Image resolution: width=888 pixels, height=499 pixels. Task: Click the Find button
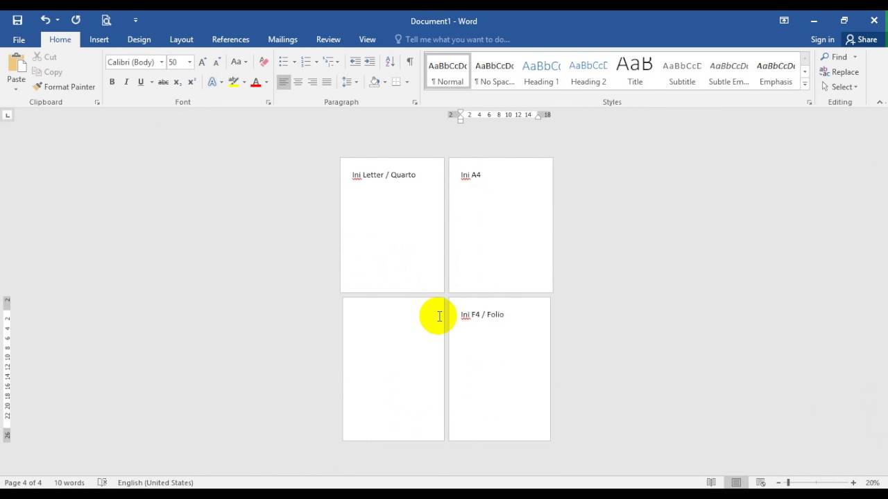pos(839,57)
